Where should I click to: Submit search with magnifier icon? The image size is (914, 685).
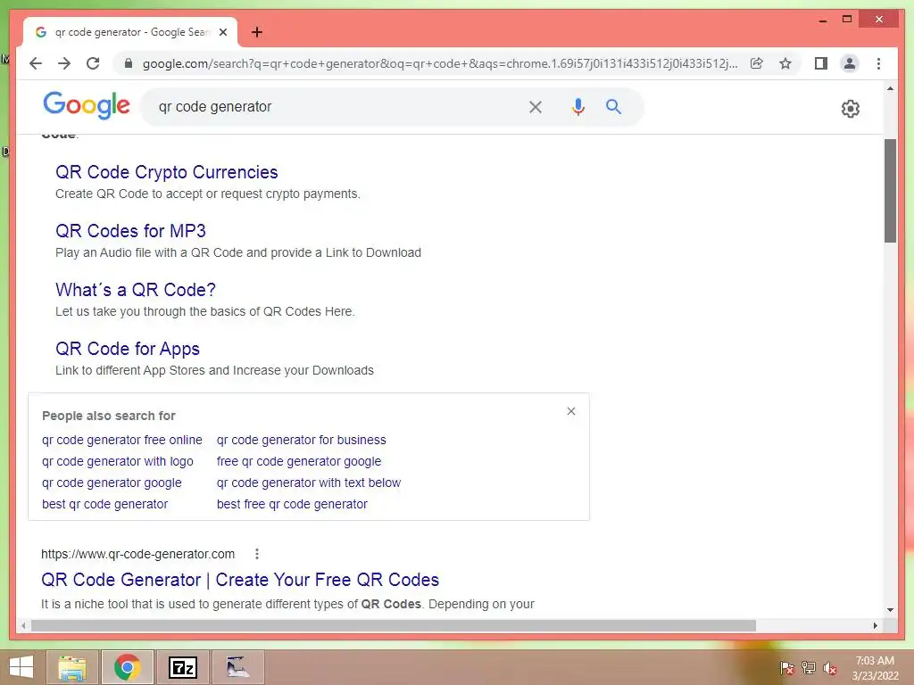tap(613, 107)
